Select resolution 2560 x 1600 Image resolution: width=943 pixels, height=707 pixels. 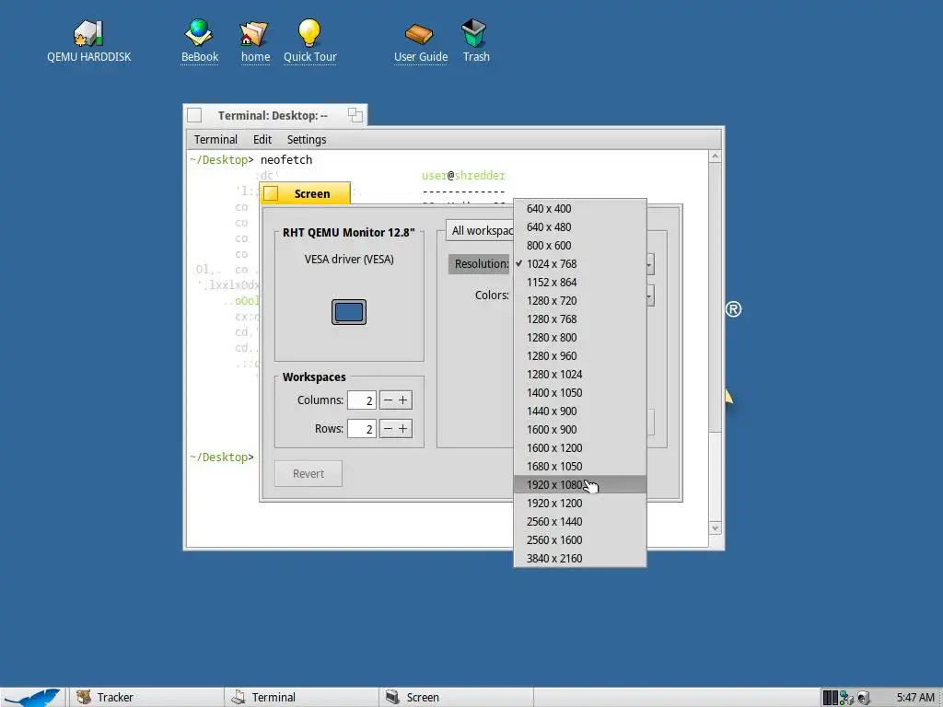[580, 539]
